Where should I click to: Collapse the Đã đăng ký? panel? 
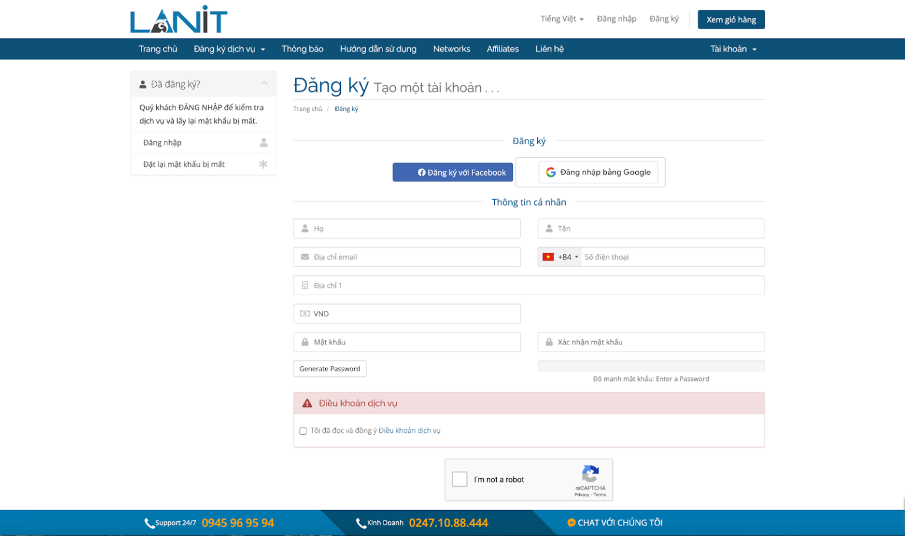pos(264,84)
